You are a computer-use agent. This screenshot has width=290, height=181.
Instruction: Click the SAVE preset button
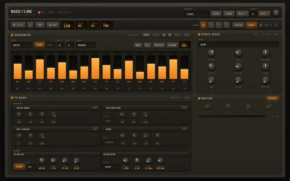216,14
